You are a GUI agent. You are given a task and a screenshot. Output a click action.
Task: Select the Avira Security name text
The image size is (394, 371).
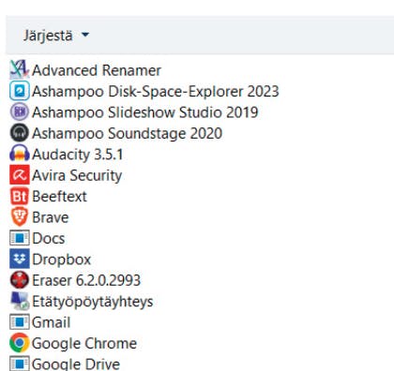pyautogui.click(x=77, y=175)
